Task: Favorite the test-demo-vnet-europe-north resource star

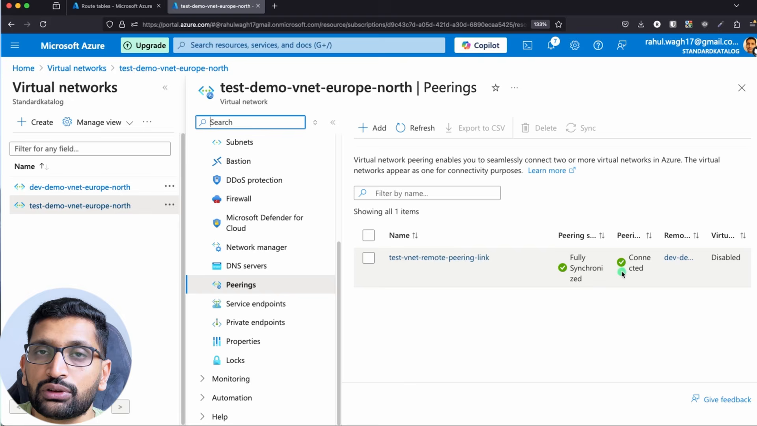Action: click(x=496, y=88)
